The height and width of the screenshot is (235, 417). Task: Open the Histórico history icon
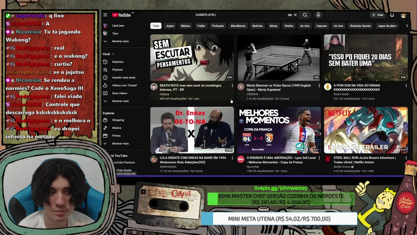click(x=105, y=62)
